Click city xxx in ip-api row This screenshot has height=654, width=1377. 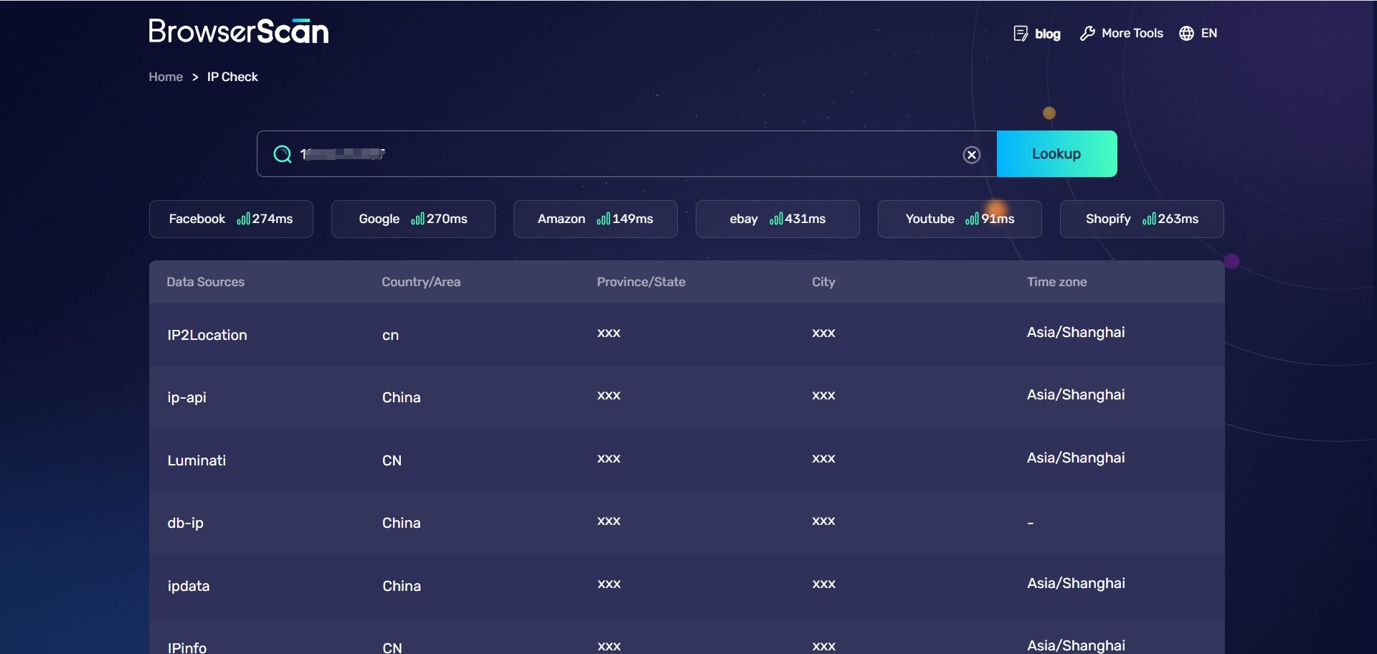(823, 396)
